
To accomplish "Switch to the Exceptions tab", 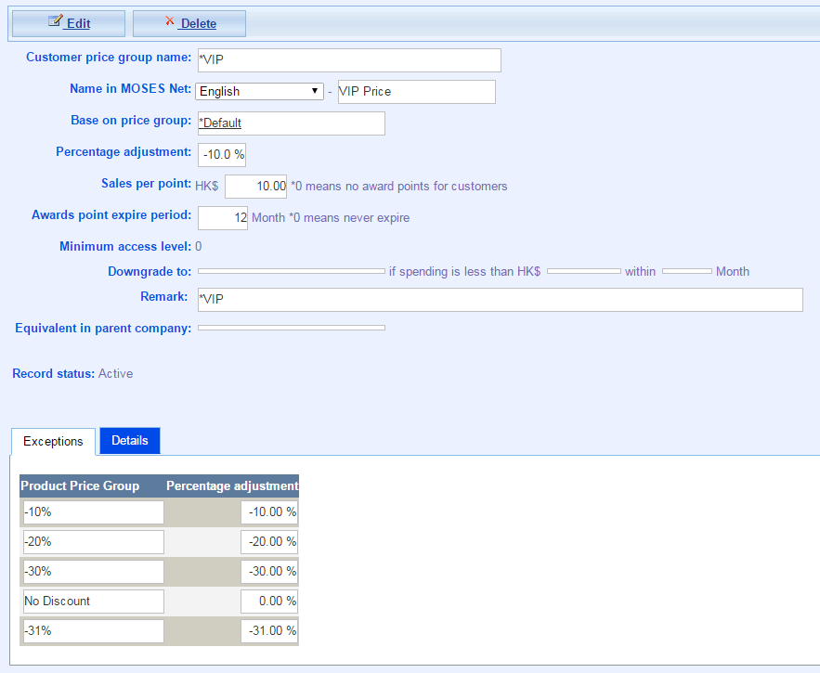I will [53, 441].
